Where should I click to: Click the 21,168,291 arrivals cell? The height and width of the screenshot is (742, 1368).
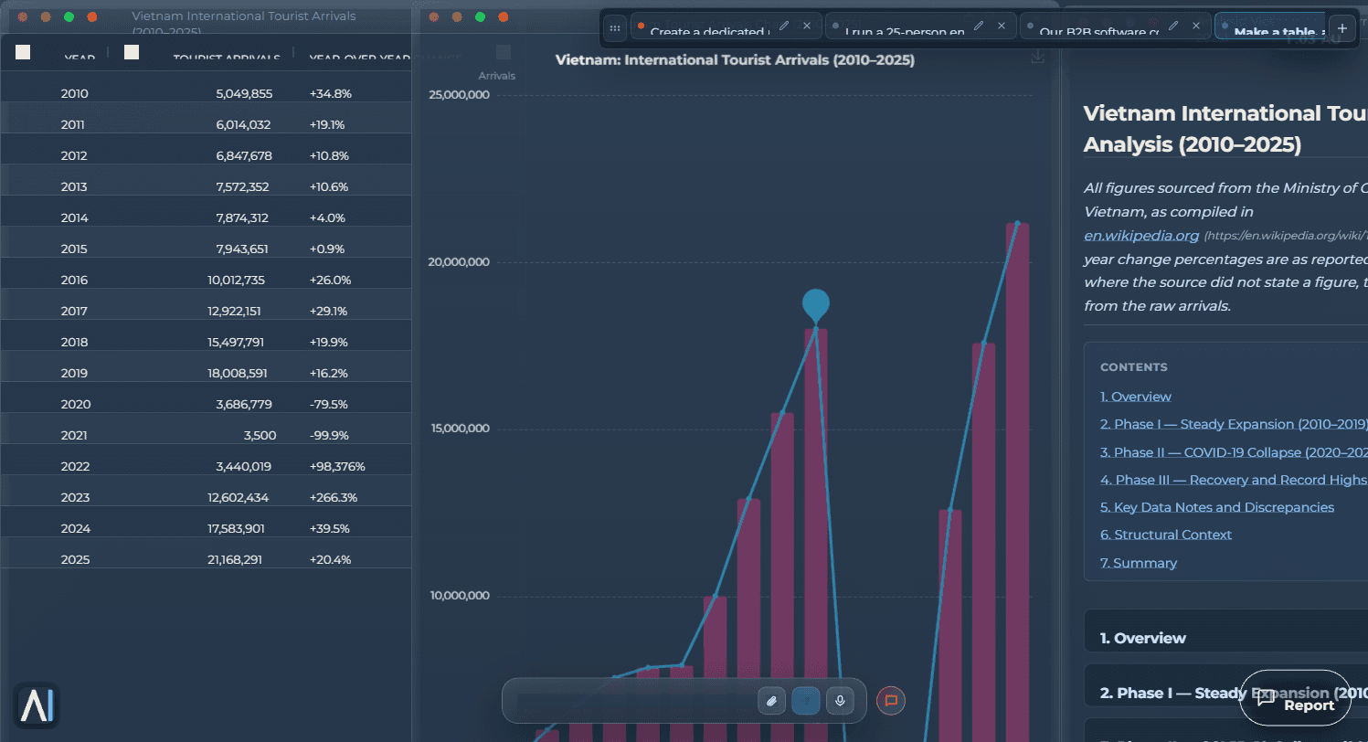(235, 559)
